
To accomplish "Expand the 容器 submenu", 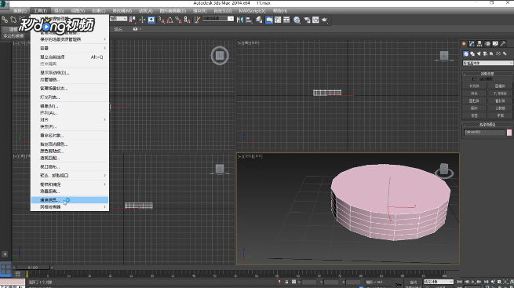I will [70, 48].
